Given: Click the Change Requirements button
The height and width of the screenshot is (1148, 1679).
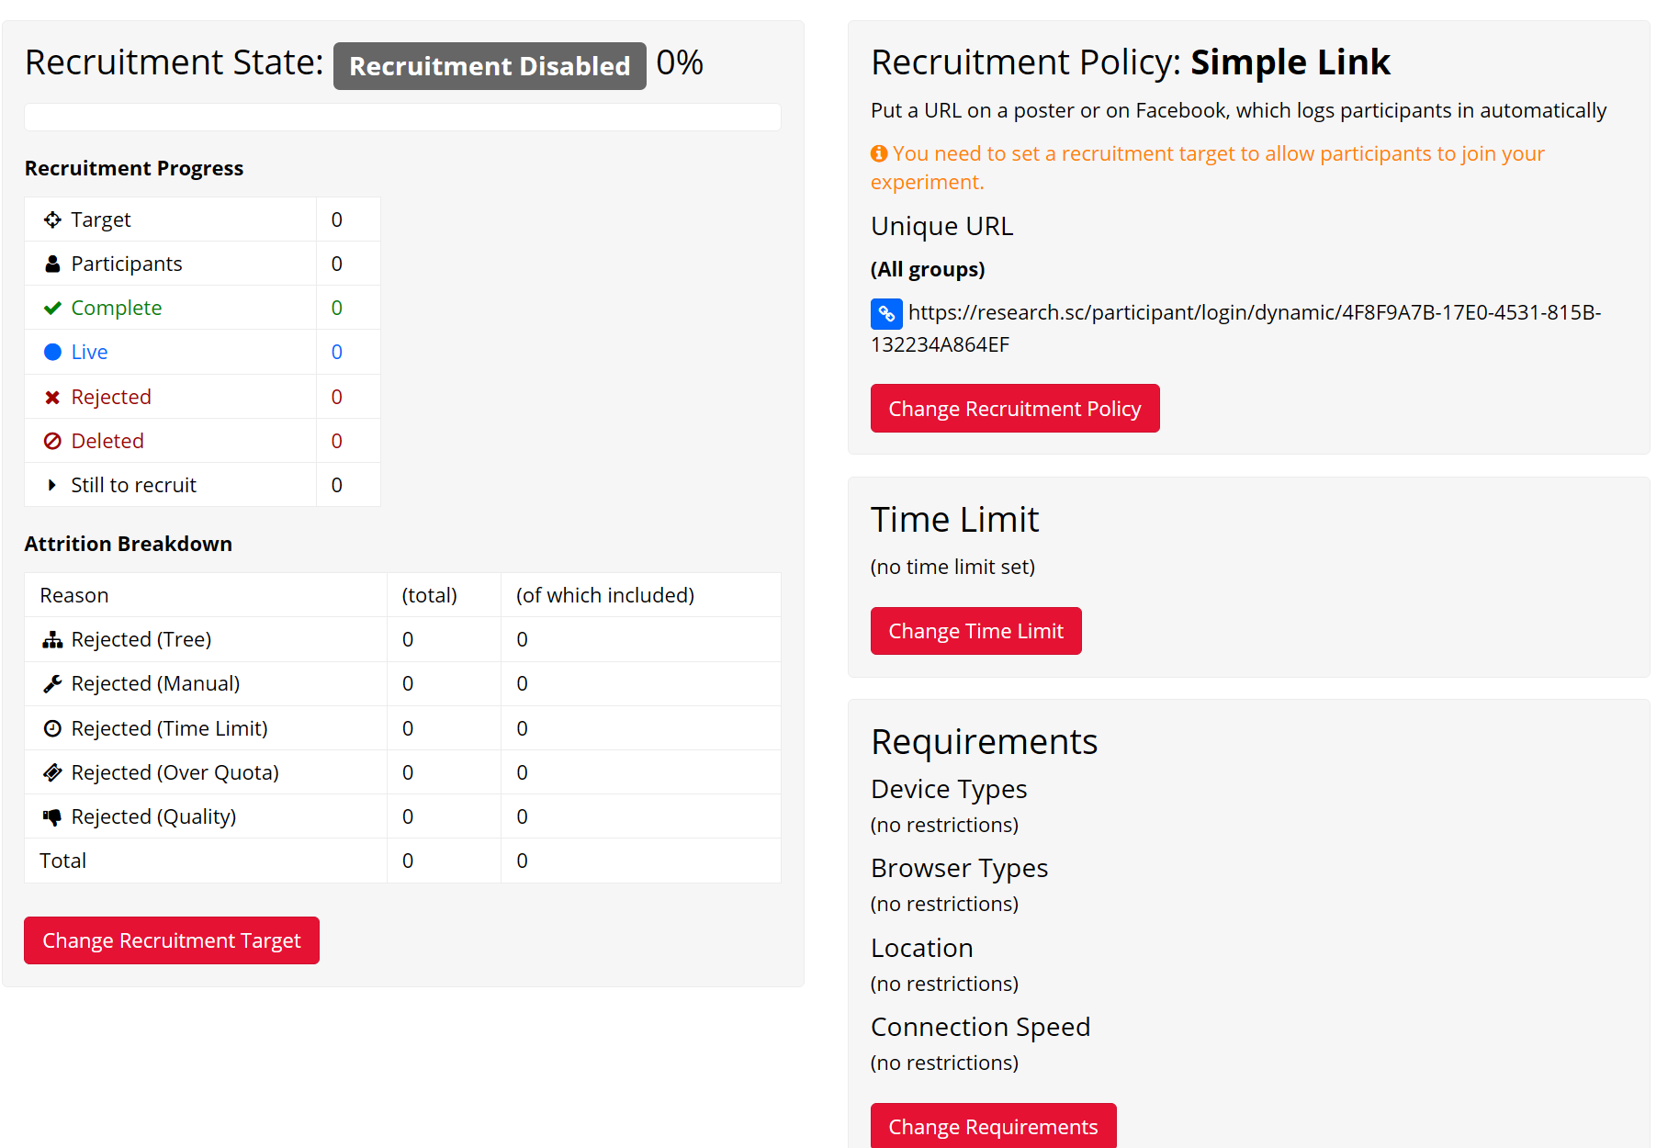Looking at the screenshot, I should [x=993, y=1126].
